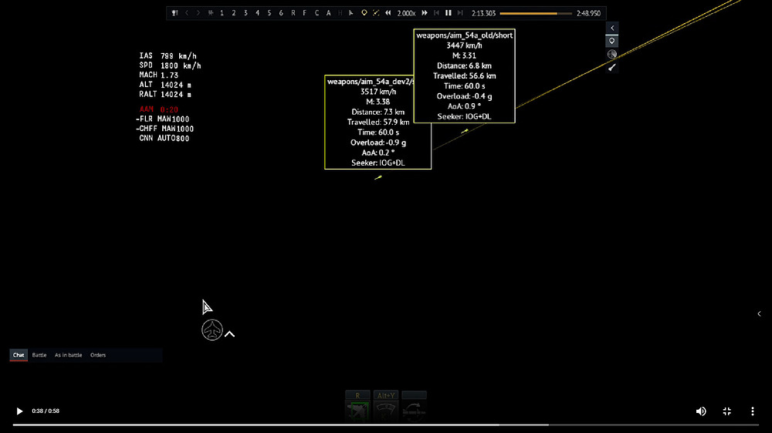The image size is (772, 433).
Task: Expand the aircraft icon's upward chevron
Action: (229, 334)
